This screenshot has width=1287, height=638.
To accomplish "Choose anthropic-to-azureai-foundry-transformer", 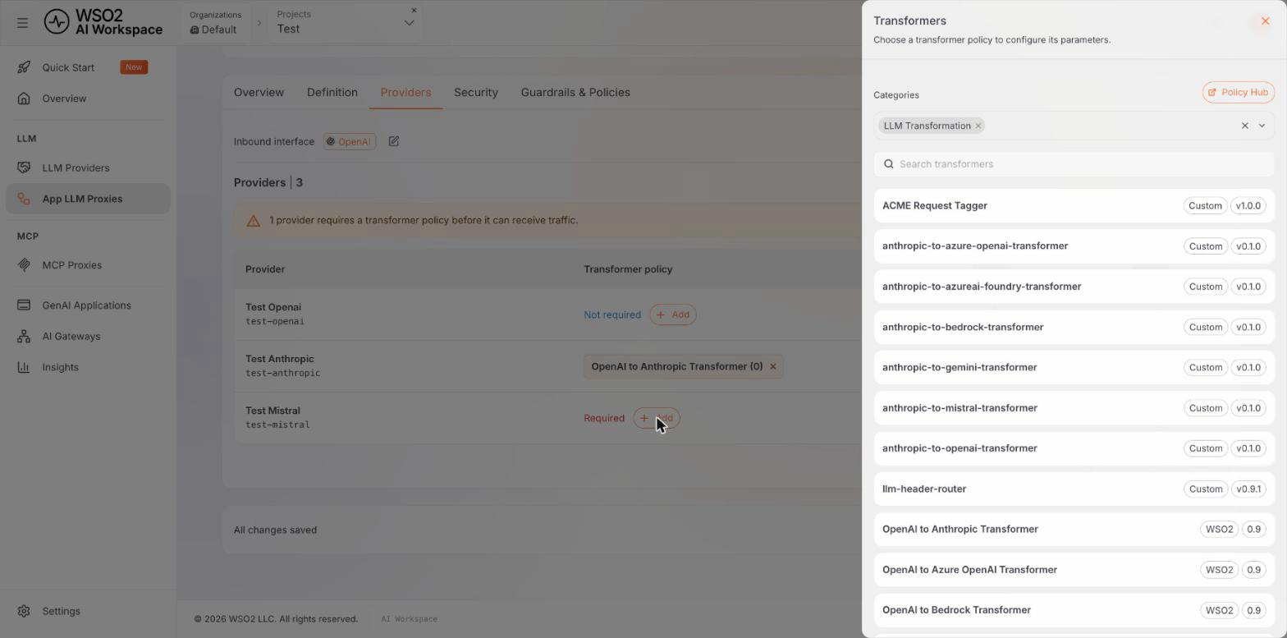I will coord(1074,287).
